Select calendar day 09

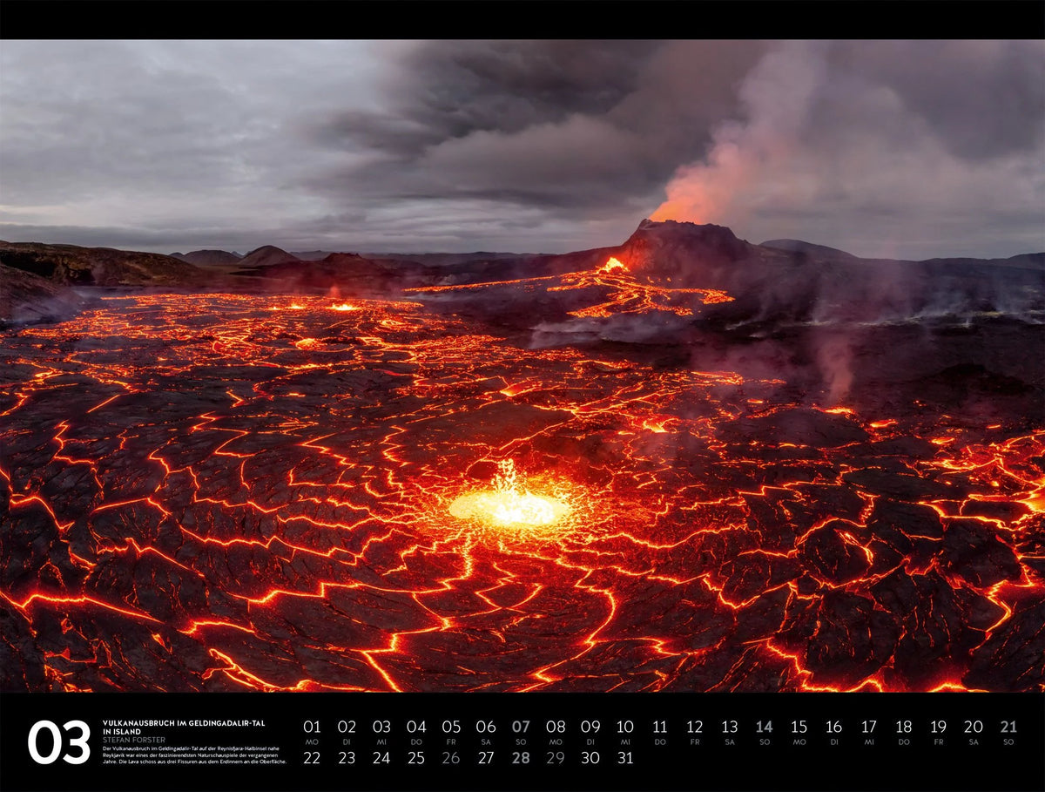click(590, 727)
